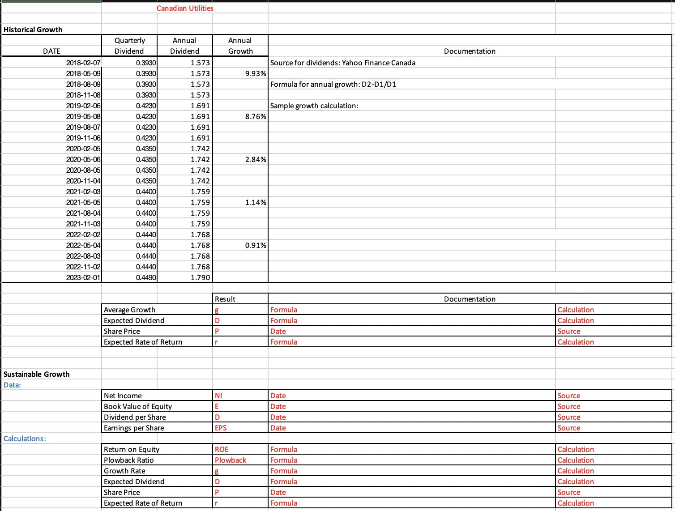
Task: Select the 'Average Growth' label cell
Action: tap(157, 310)
